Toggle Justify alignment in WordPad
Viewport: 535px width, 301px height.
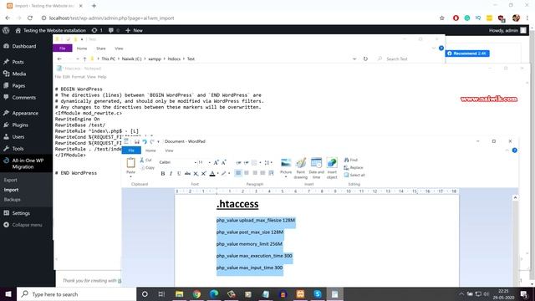coord(262,173)
